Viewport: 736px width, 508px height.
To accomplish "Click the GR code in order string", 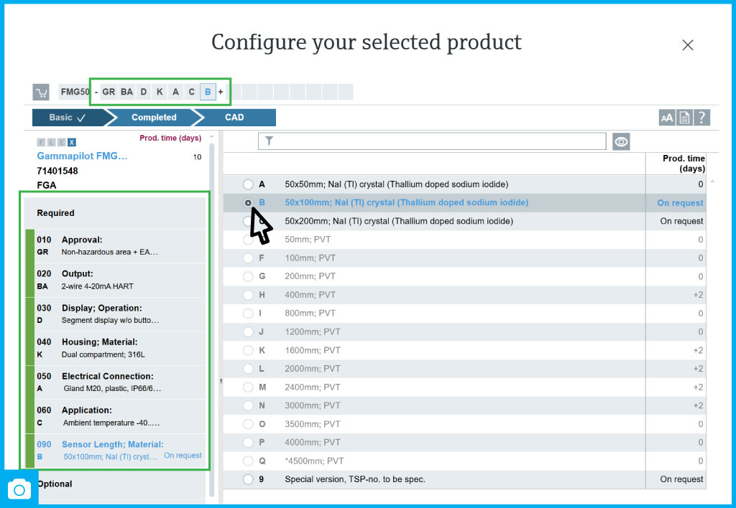I will click(109, 92).
